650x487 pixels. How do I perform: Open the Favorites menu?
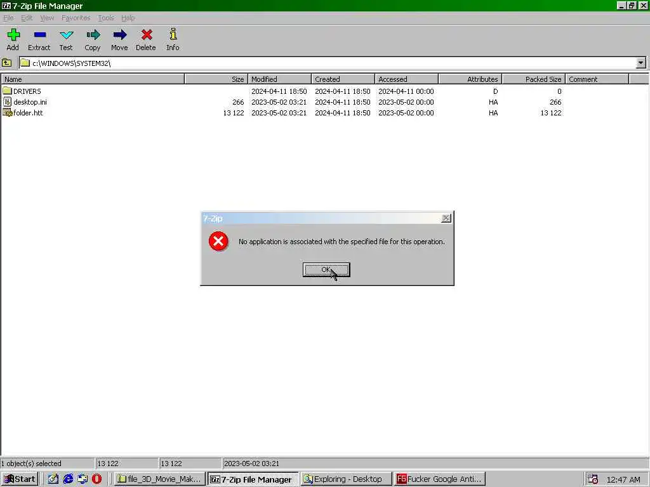point(76,18)
